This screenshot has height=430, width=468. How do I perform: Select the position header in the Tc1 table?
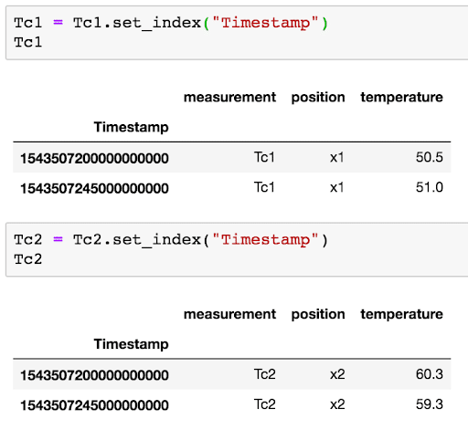(318, 98)
